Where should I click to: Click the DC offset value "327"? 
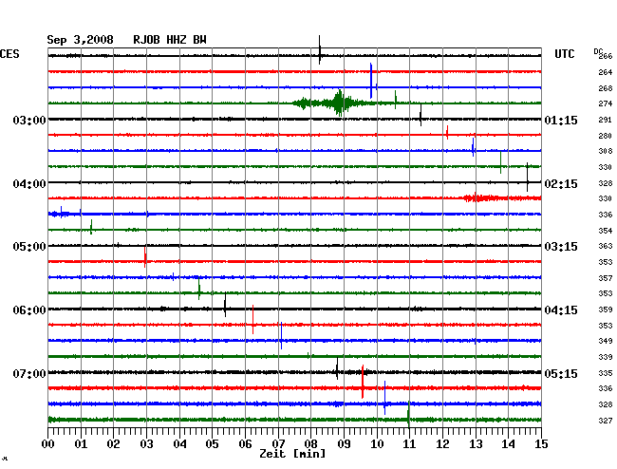tap(606, 421)
